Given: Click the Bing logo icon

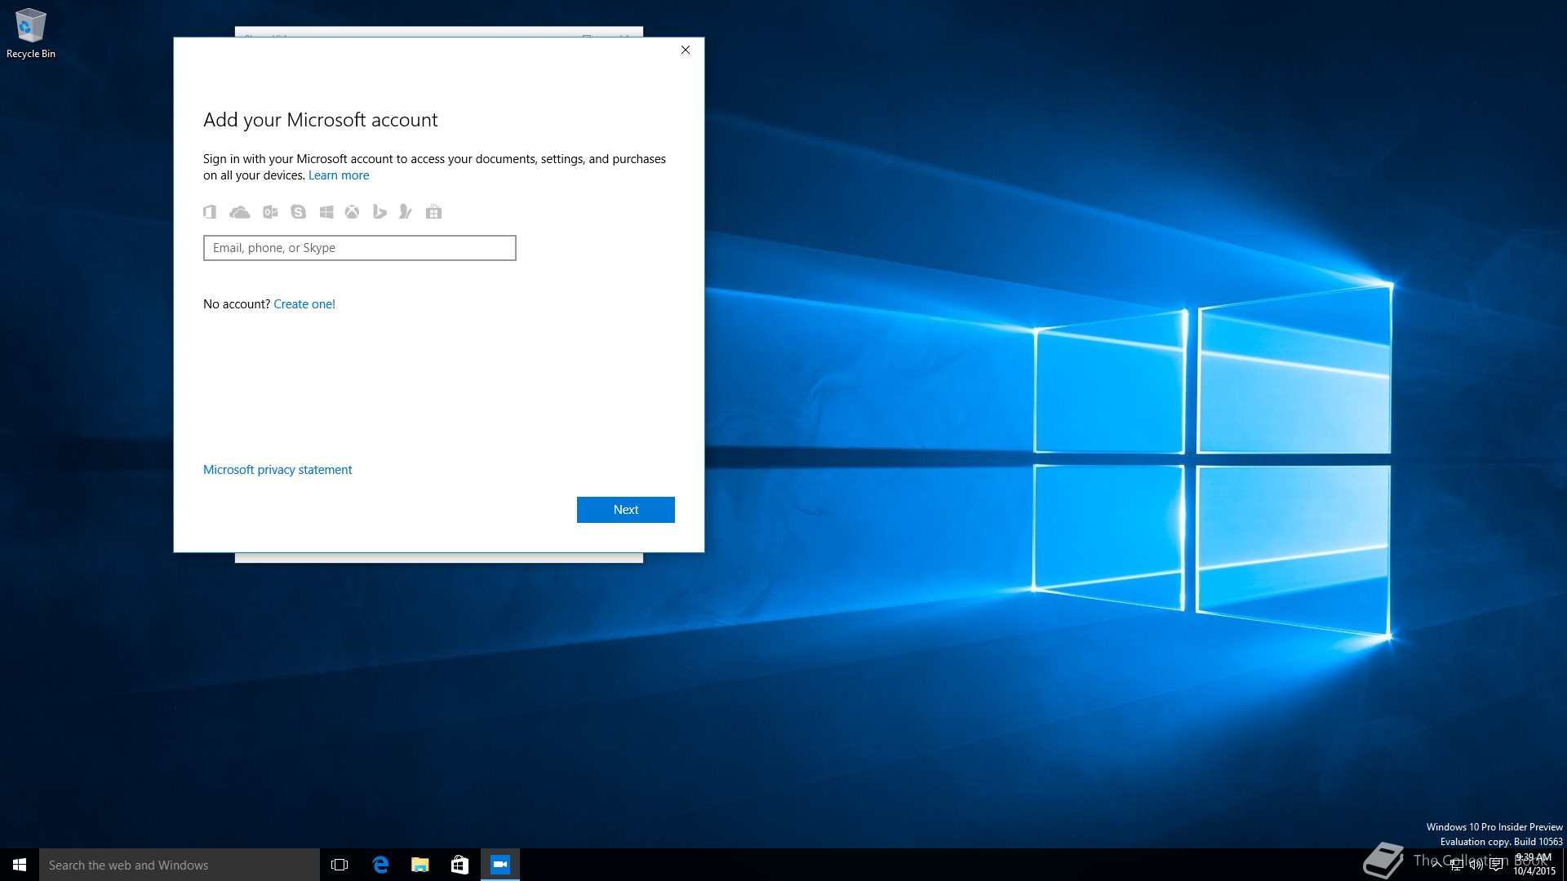Looking at the screenshot, I should (380, 212).
